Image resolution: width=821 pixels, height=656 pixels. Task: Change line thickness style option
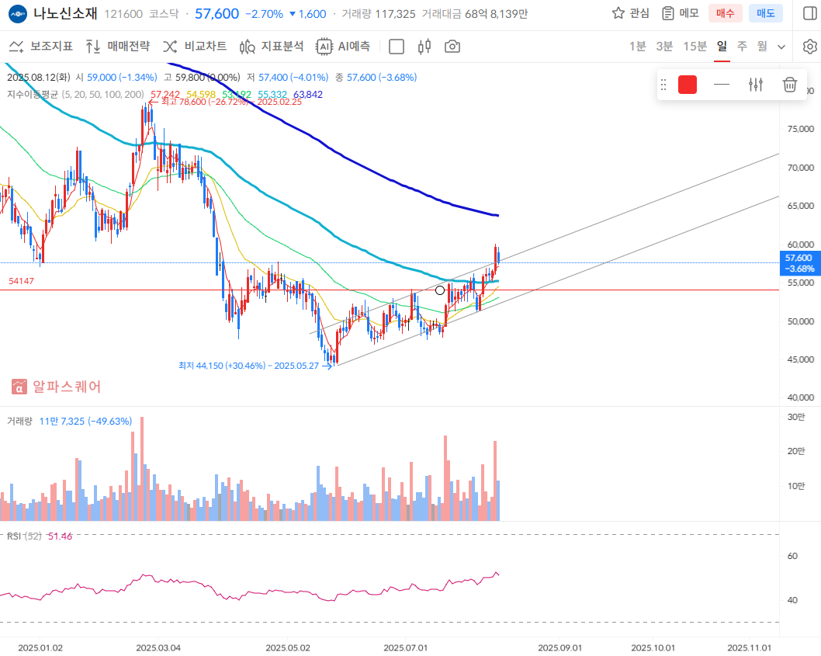click(722, 85)
